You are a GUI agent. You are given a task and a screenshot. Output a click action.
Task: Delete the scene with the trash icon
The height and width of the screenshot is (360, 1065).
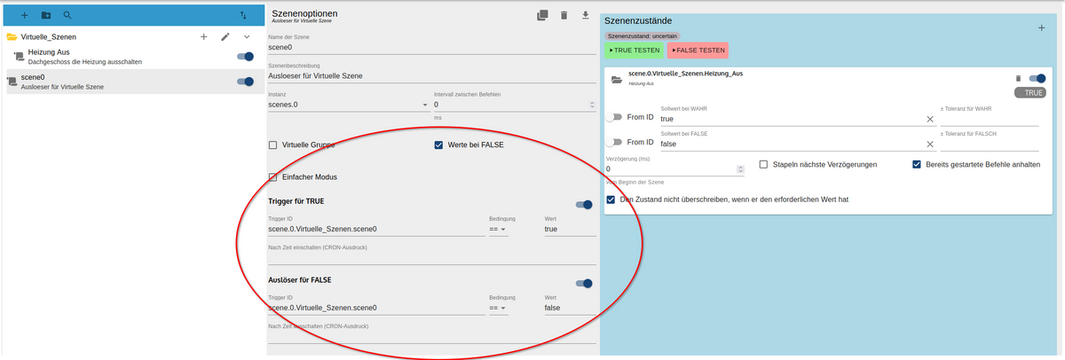click(x=564, y=15)
